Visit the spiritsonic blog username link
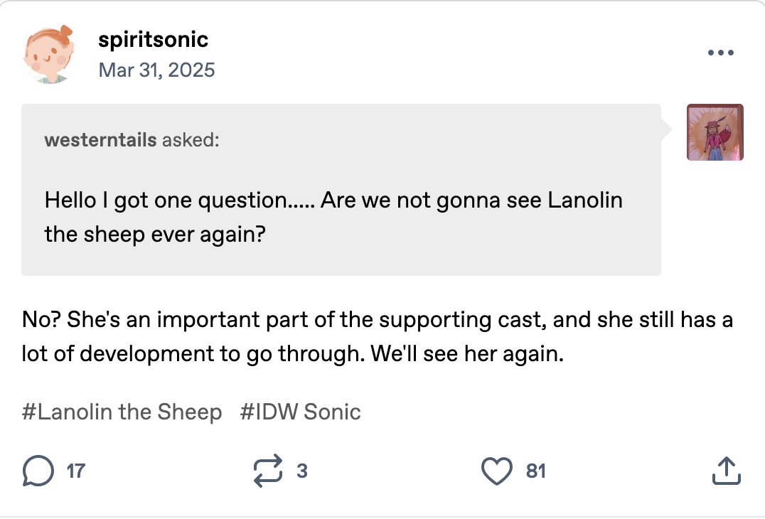Screen dimensions: 765x519 [x=153, y=38]
